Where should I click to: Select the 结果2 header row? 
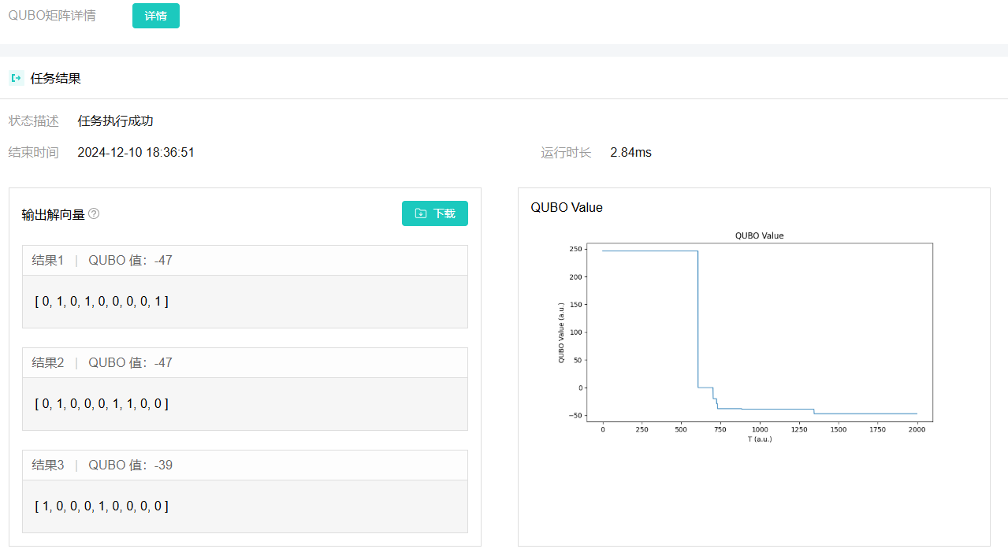pos(244,363)
